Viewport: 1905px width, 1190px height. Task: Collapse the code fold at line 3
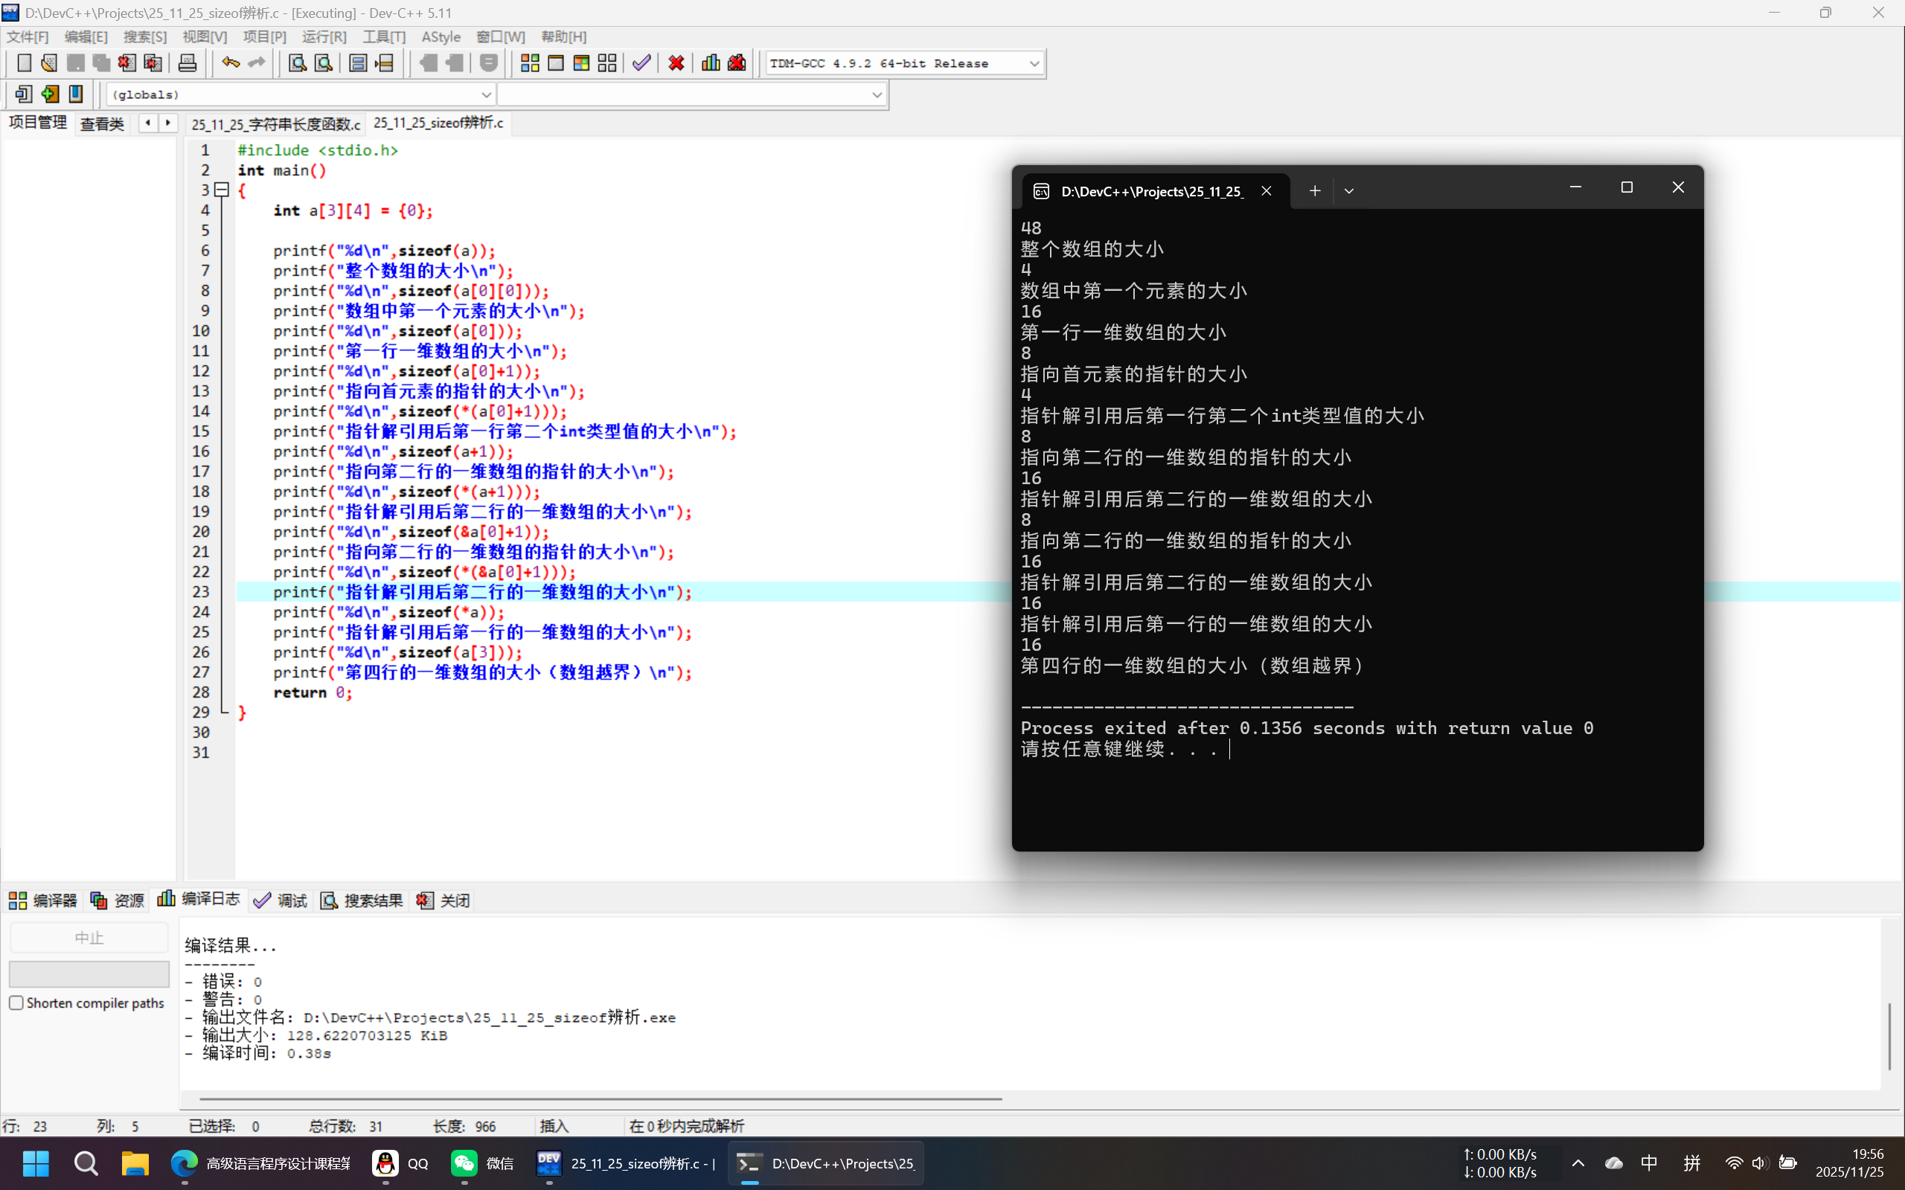click(x=222, y=190)
